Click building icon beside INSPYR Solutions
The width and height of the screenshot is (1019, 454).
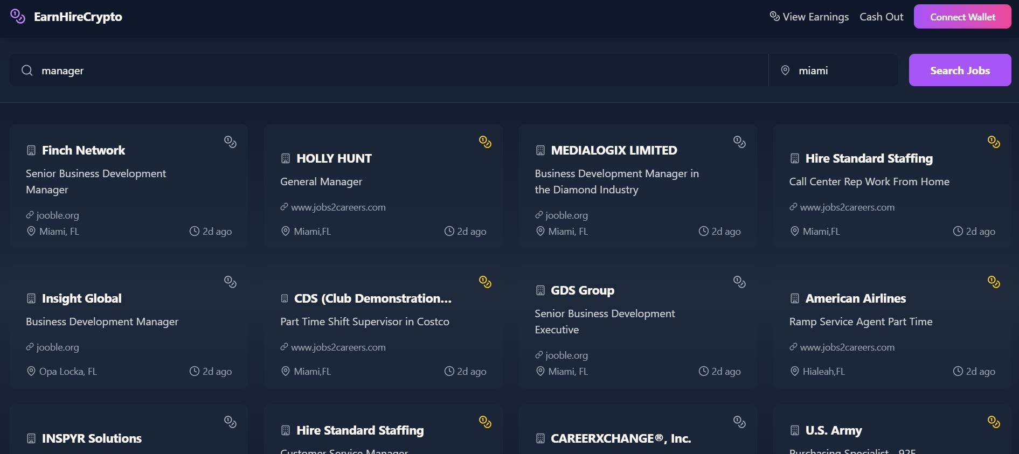coord(31,438)
